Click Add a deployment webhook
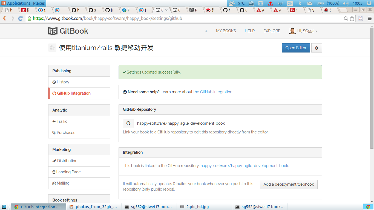This screenshot has height=210, width=374. click(289, 184)
